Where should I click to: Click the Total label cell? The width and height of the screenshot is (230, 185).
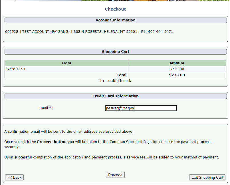[x=122, y=75]
